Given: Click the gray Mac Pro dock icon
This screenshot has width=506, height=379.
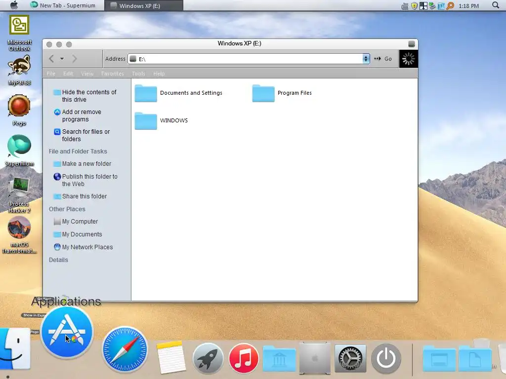Looking at the screenshot, I should [315, 358].
